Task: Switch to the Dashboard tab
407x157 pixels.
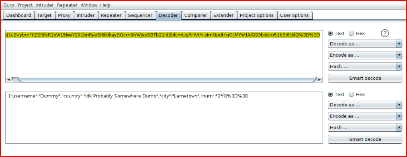Action: click(19, 15)
